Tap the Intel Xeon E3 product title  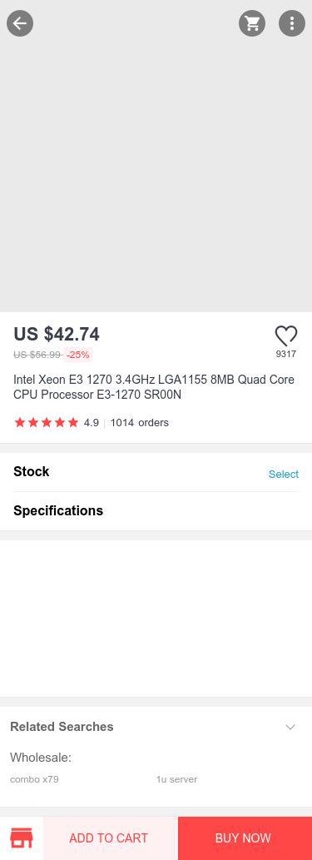[154, 387]
